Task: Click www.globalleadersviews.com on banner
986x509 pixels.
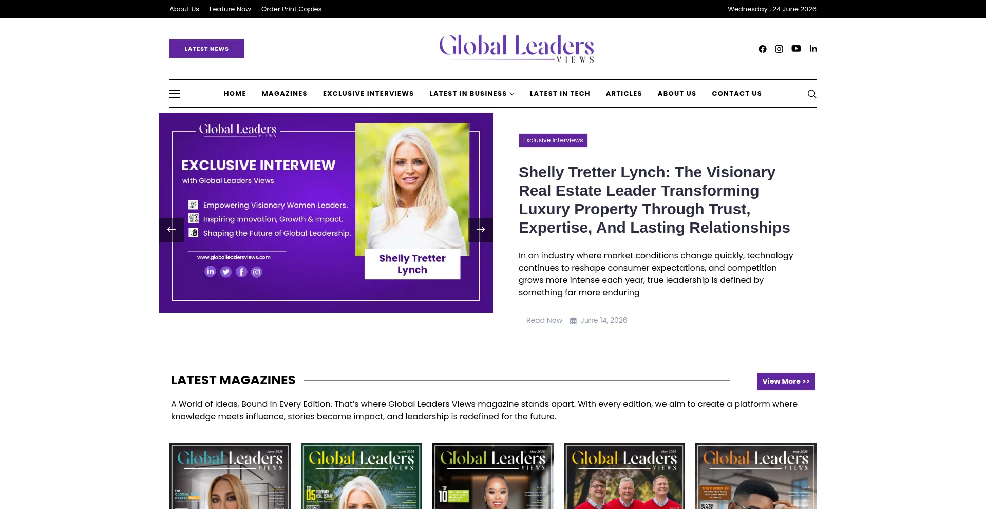Action: coord(234,257)
